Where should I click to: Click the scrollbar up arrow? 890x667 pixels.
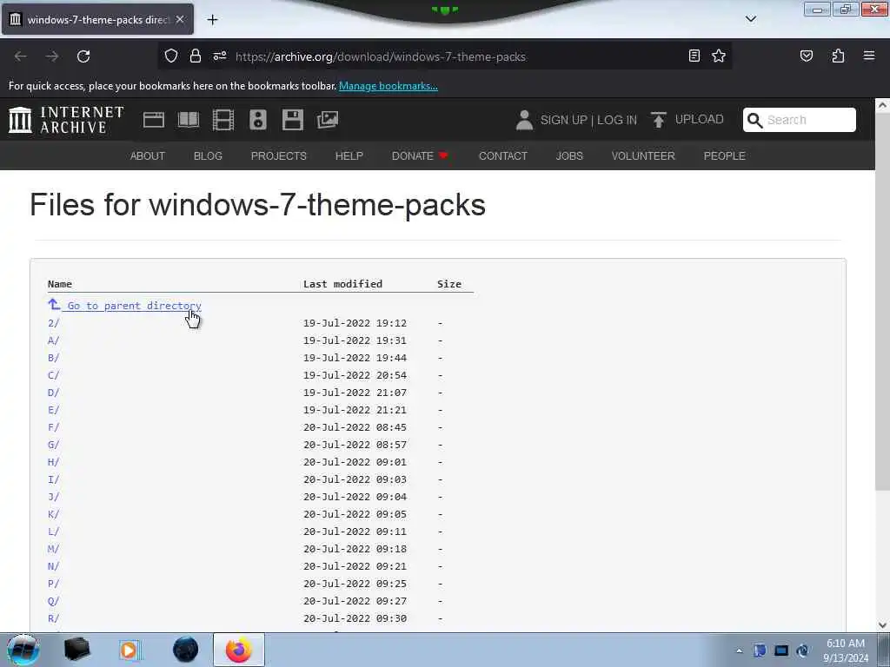(x=883, y=105)
